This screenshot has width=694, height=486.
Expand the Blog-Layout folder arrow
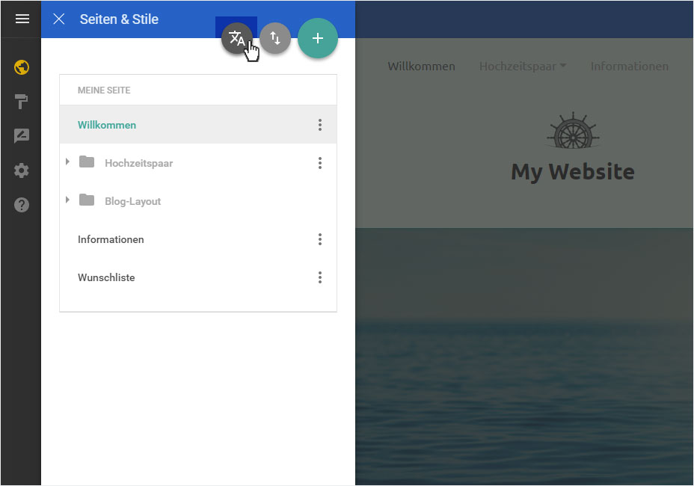(67, 200)
